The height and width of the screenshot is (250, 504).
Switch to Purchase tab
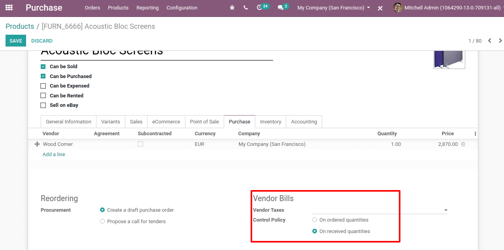[x=240, y=122]
